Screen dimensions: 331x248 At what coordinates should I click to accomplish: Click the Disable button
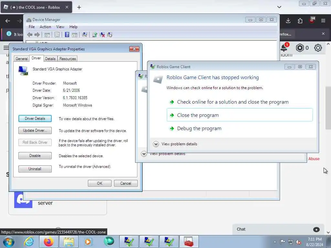pyautogui.click(x=35, y=156)
